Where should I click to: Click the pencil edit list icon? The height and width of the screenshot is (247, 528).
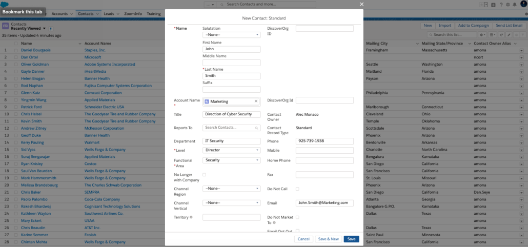click(x=509, y=35)
